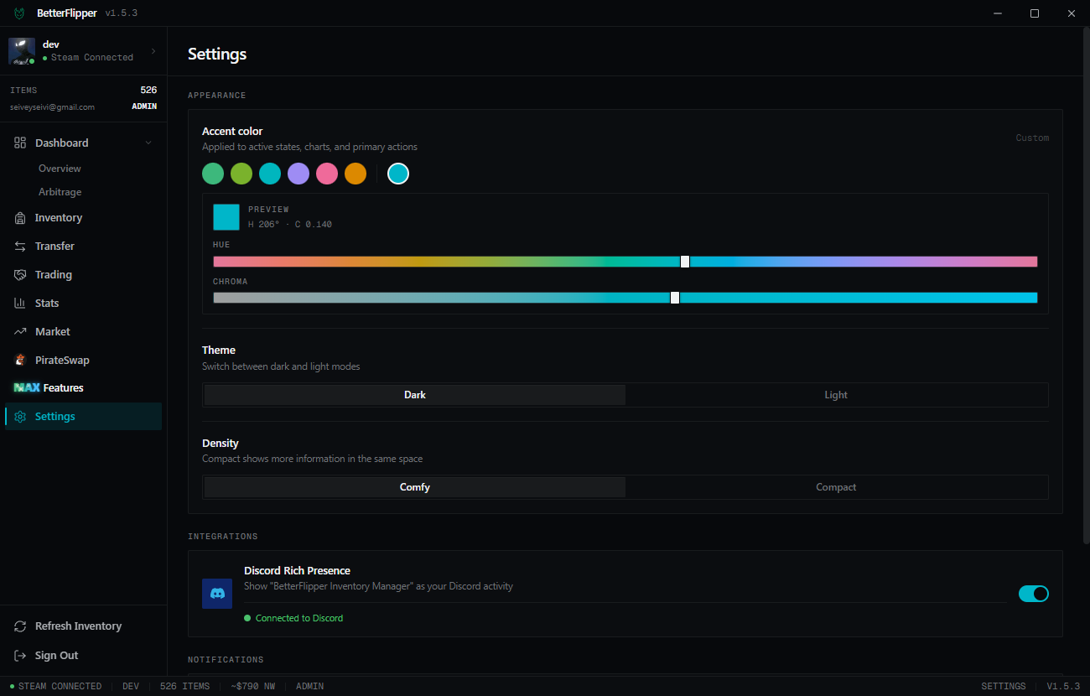The image size is (1090, 696).
Task: Switch theme to Light
Action: (x=836, y=395)
